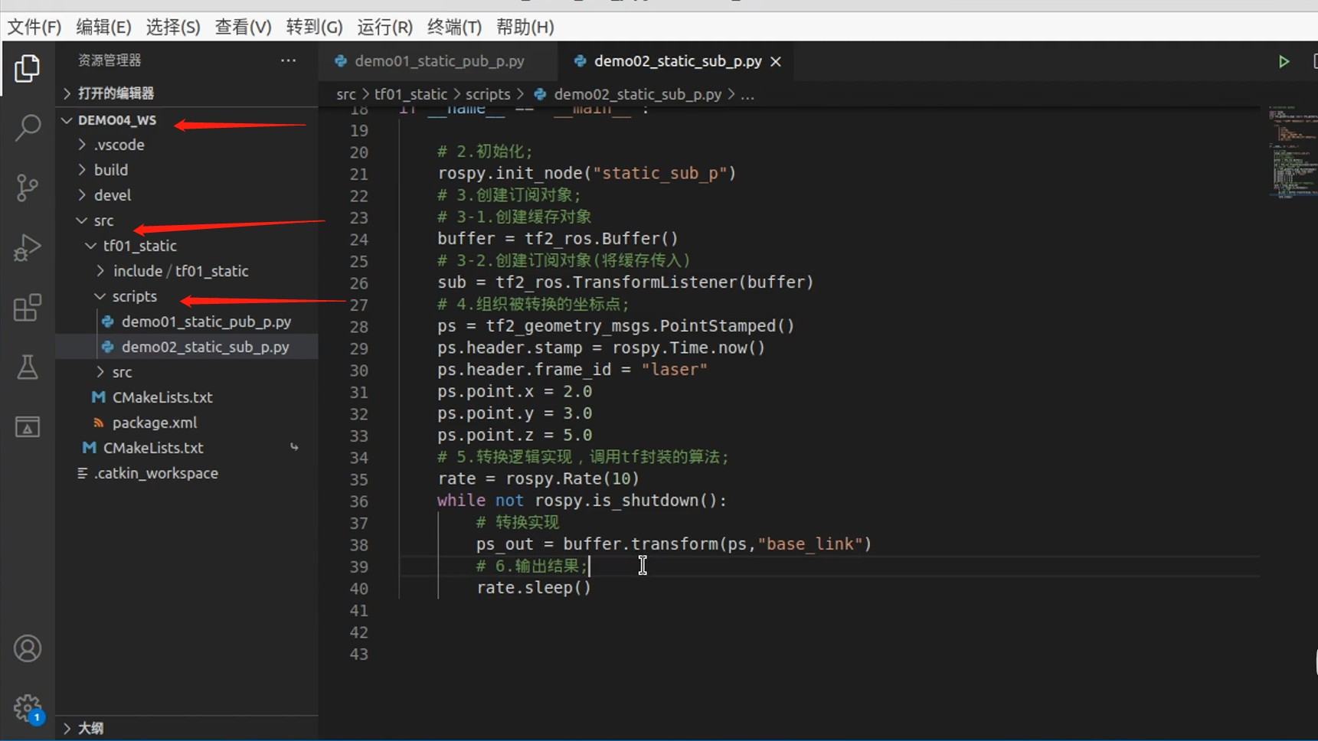Click Python icon beside demo02_static_sub_p.py in tree
The height and width of the screenshot is (741, 1318).
click(x=108, y=347)
